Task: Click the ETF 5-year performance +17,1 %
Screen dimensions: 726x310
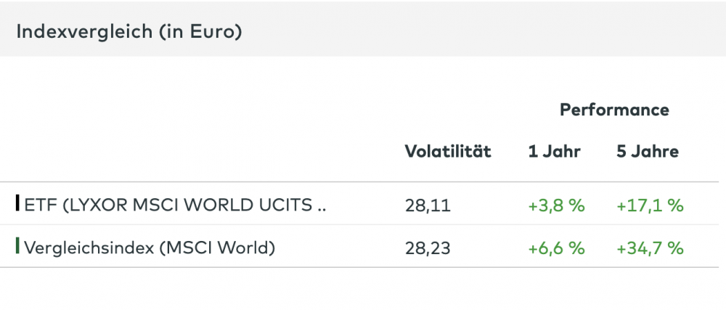Action: [x=650, y=205]
